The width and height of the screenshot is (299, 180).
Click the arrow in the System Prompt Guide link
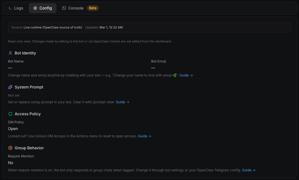coord(128,102)
